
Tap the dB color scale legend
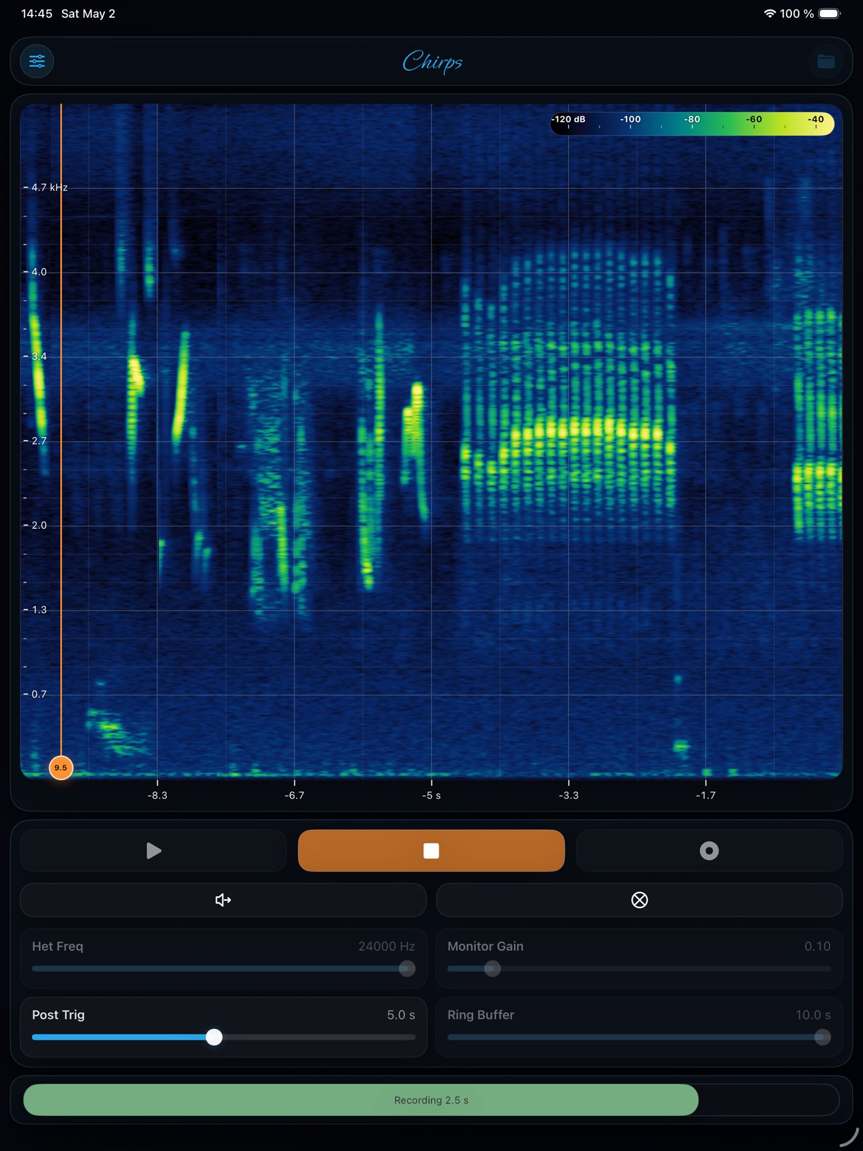(692, 123)
